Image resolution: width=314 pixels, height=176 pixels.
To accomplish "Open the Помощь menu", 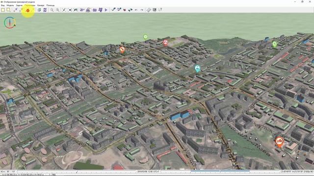I will (x=50, y=5).
